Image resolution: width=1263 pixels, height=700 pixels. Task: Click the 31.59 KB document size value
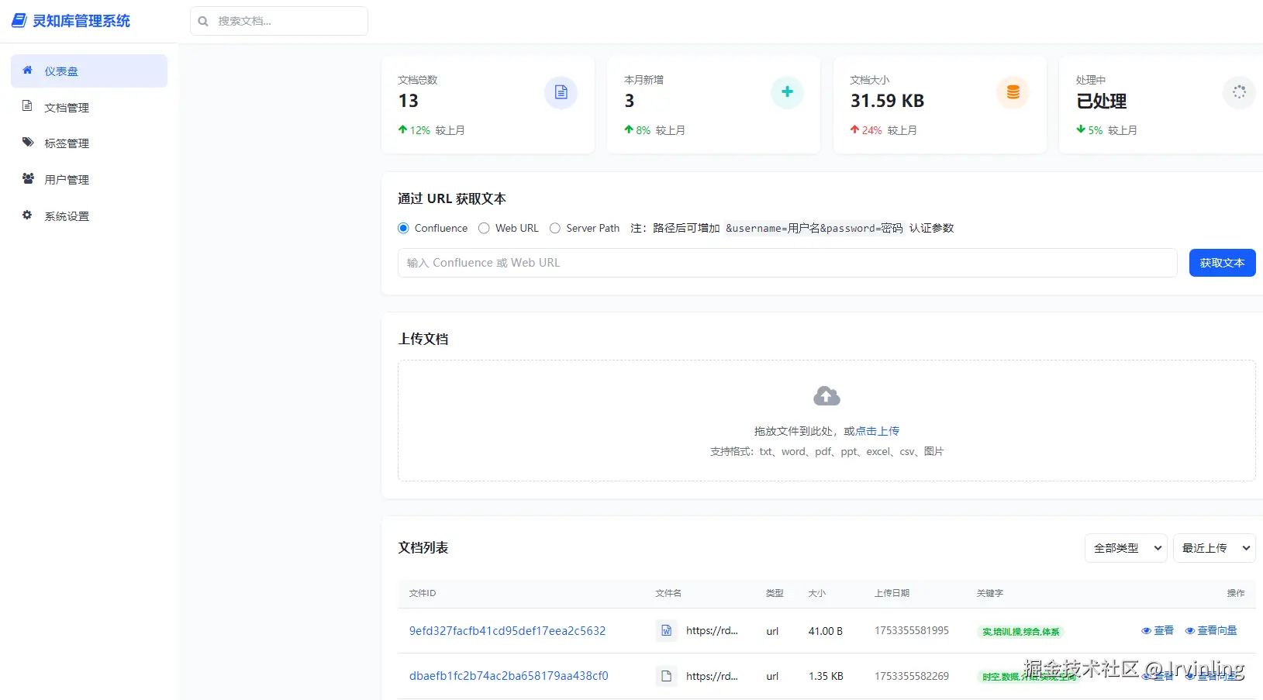click(x=887, y=102)
